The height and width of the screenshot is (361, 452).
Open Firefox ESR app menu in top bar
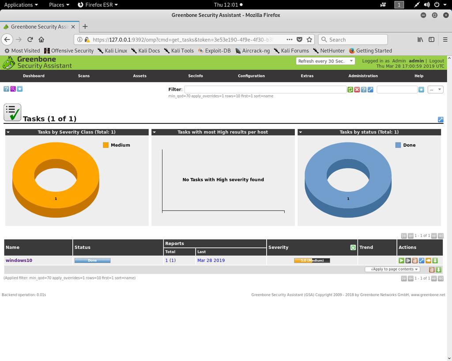click(98, 4)
